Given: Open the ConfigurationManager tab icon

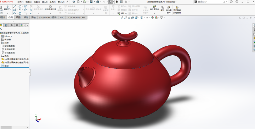Looking at the screenshot, I should click(12, 25).
